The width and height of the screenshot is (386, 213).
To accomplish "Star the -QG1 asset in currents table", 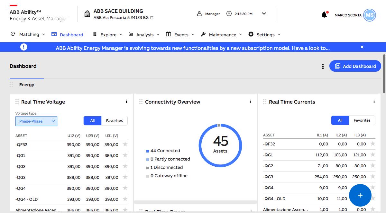I will click(373, 155).
